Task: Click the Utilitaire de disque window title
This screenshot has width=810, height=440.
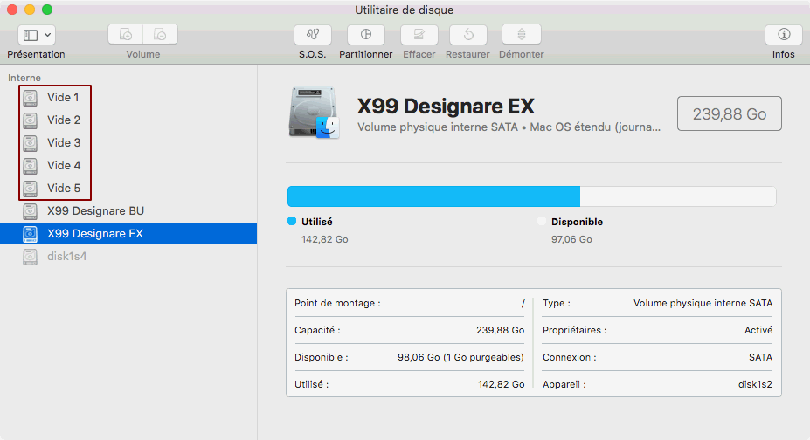Action: point(404,10)
